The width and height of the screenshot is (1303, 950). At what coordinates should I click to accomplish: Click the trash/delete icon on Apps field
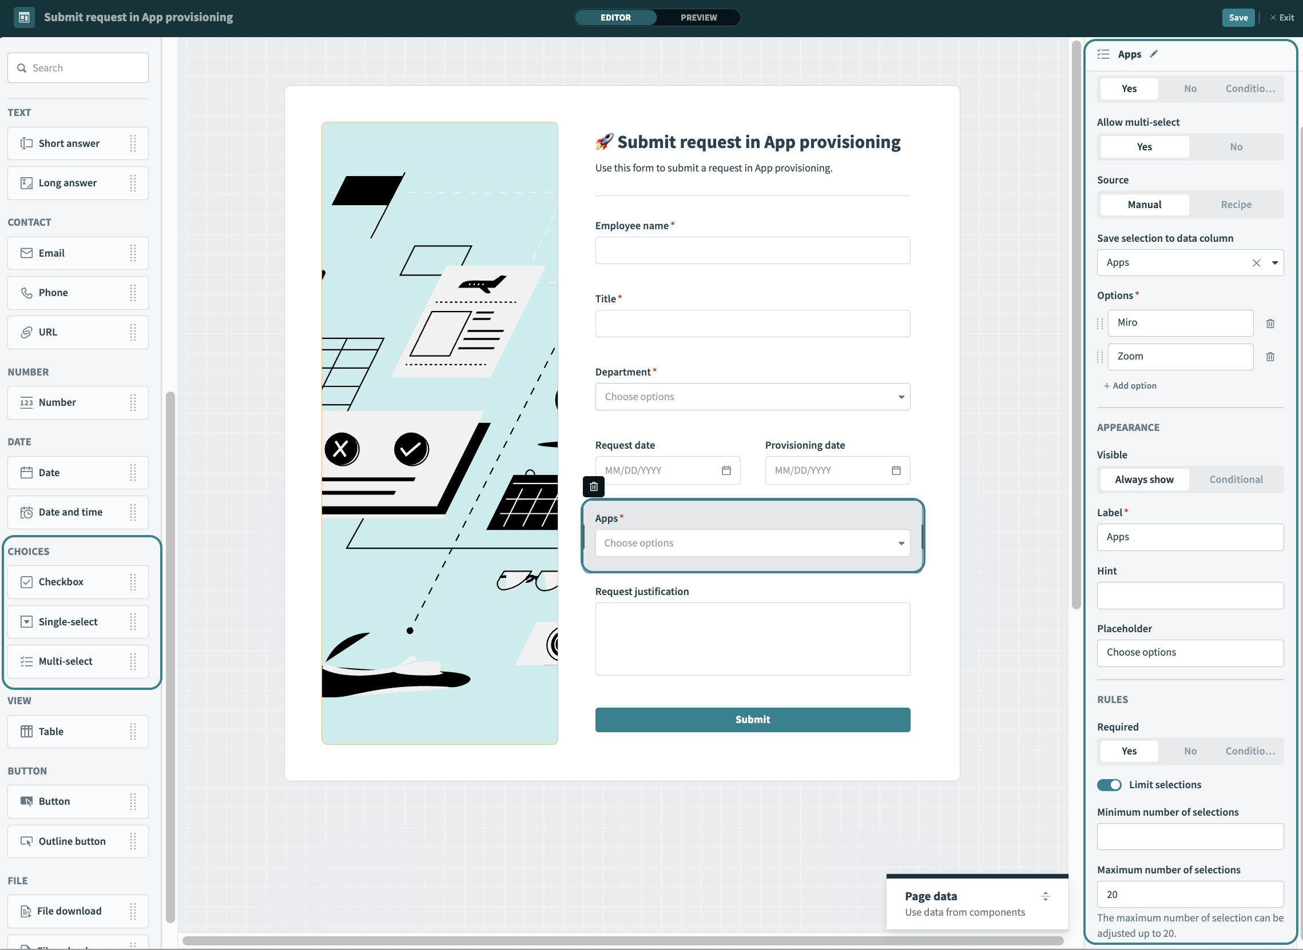[x=593, y=486]
